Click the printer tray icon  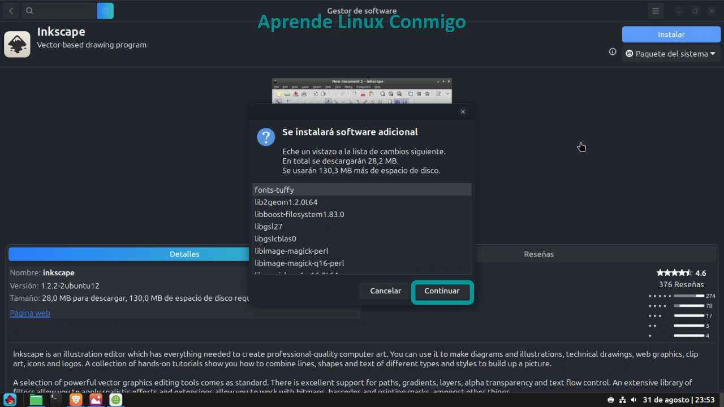tap(611, 400)
